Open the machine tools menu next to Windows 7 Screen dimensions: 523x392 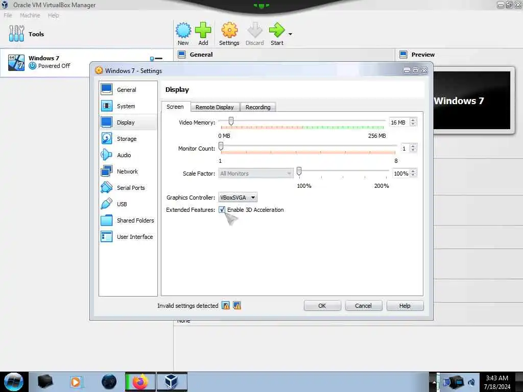click(x=156, y=59)
